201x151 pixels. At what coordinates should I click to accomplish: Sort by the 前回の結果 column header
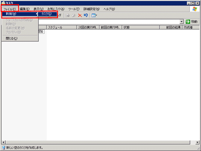point(171,27)
